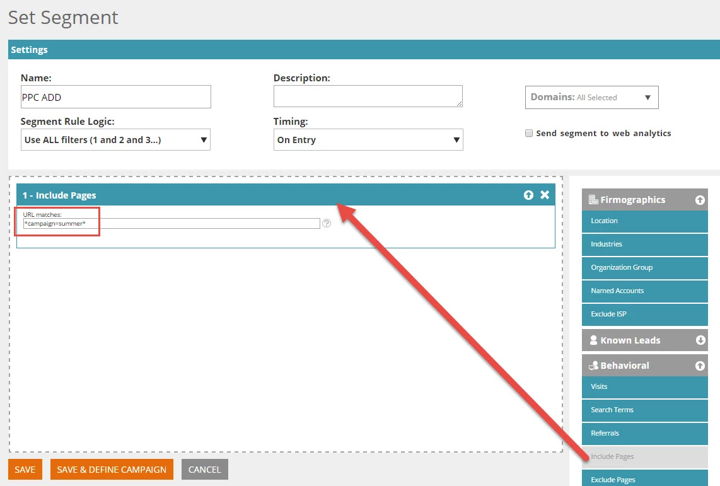The image size is (720, 486).
Task: Open the Timing dropdown set to On Entry
Action: click(368, 139)
